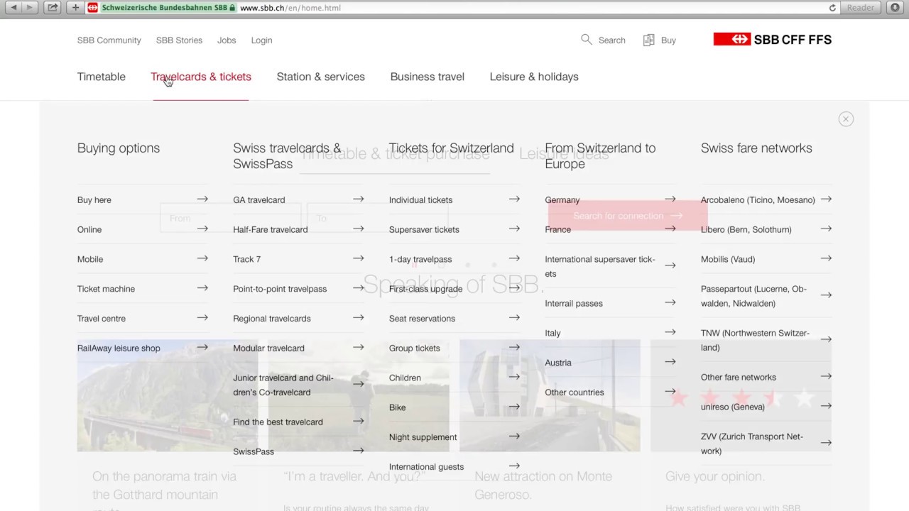Image resolution: width=909 pixels, height=511 pixels.
Task: Open 1-day travelpass link
Action: (x=420, y=259)
